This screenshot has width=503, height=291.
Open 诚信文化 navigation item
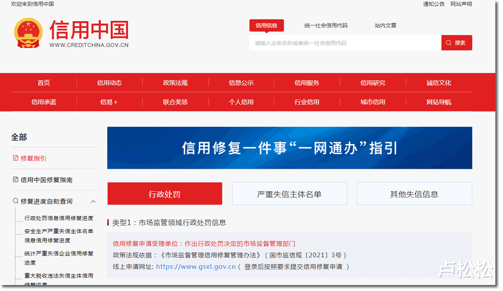click(x=439, y=83)
